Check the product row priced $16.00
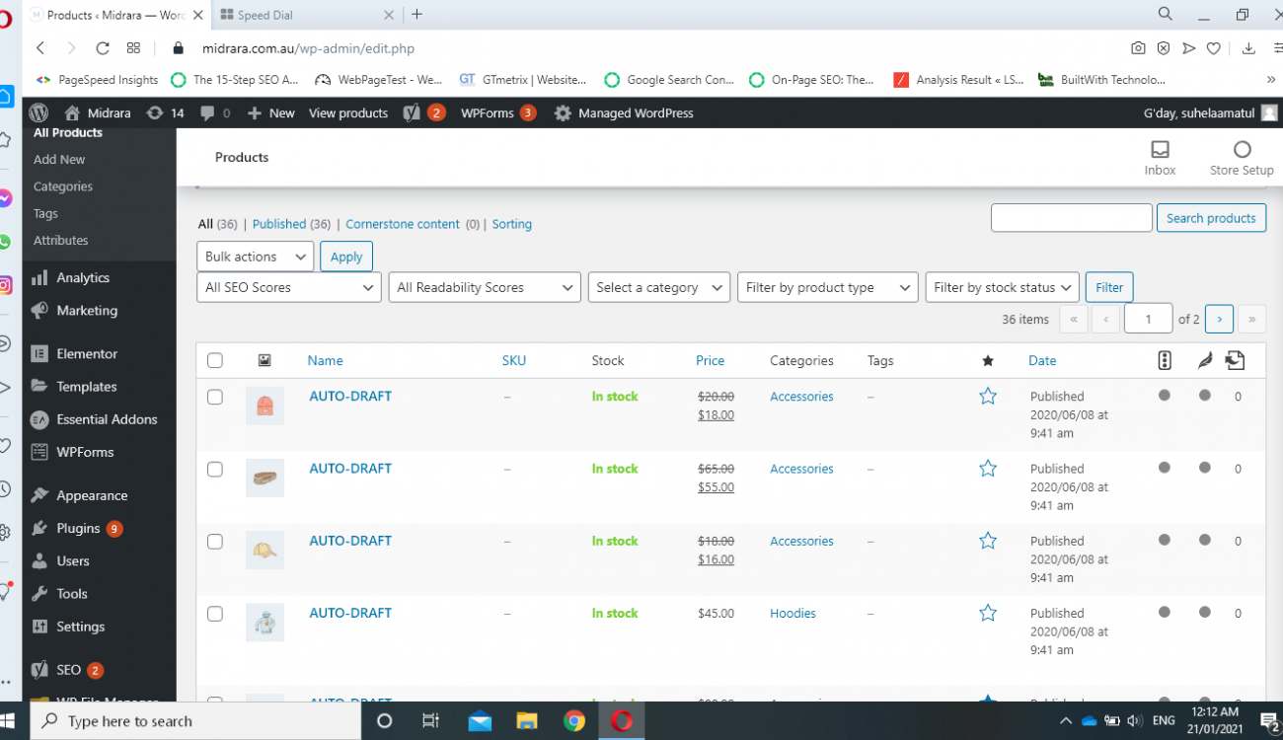Viewport: 1283px width, 740px height. (x=215, y=541)
